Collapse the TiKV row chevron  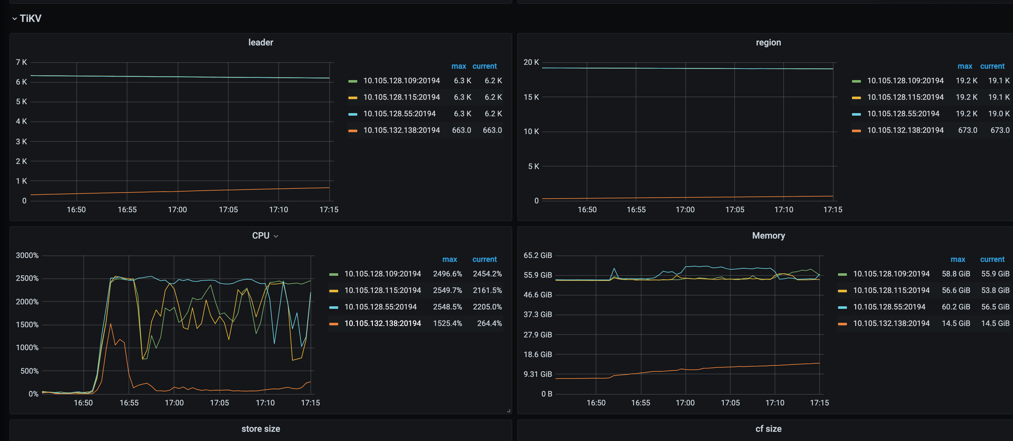(x=15, y=18)
